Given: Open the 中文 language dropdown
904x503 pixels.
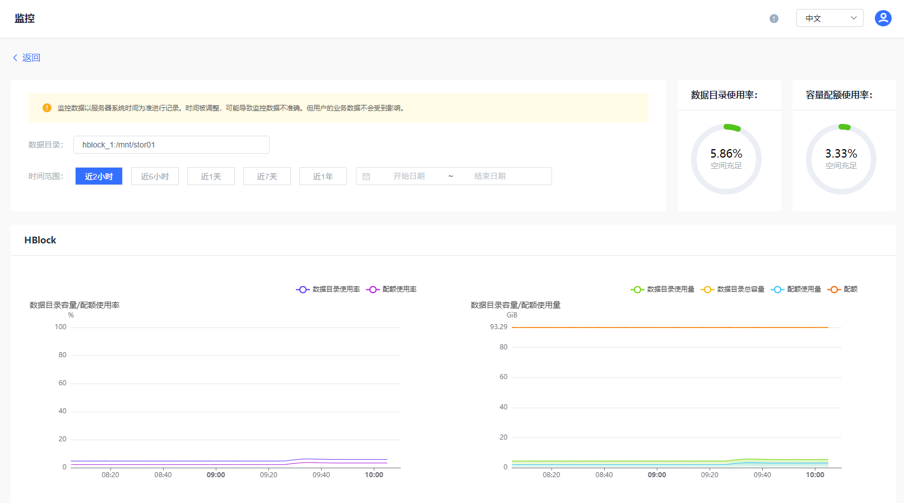Looking at the screenshot, I should click(x=829, y=19).
